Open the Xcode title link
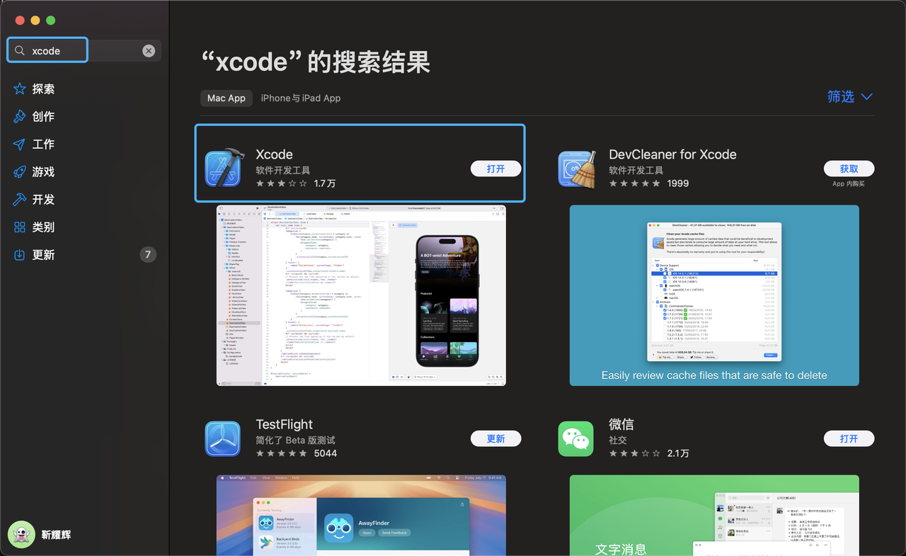 pos(274,154)
